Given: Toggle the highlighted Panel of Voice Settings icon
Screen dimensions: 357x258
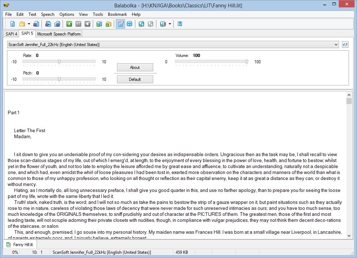Looking at the screenshot, I should pyautogui.click(x=121, y=24).
